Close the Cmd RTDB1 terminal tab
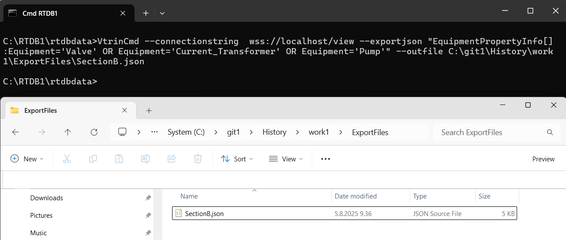566x244 pixels. (123, 13)
